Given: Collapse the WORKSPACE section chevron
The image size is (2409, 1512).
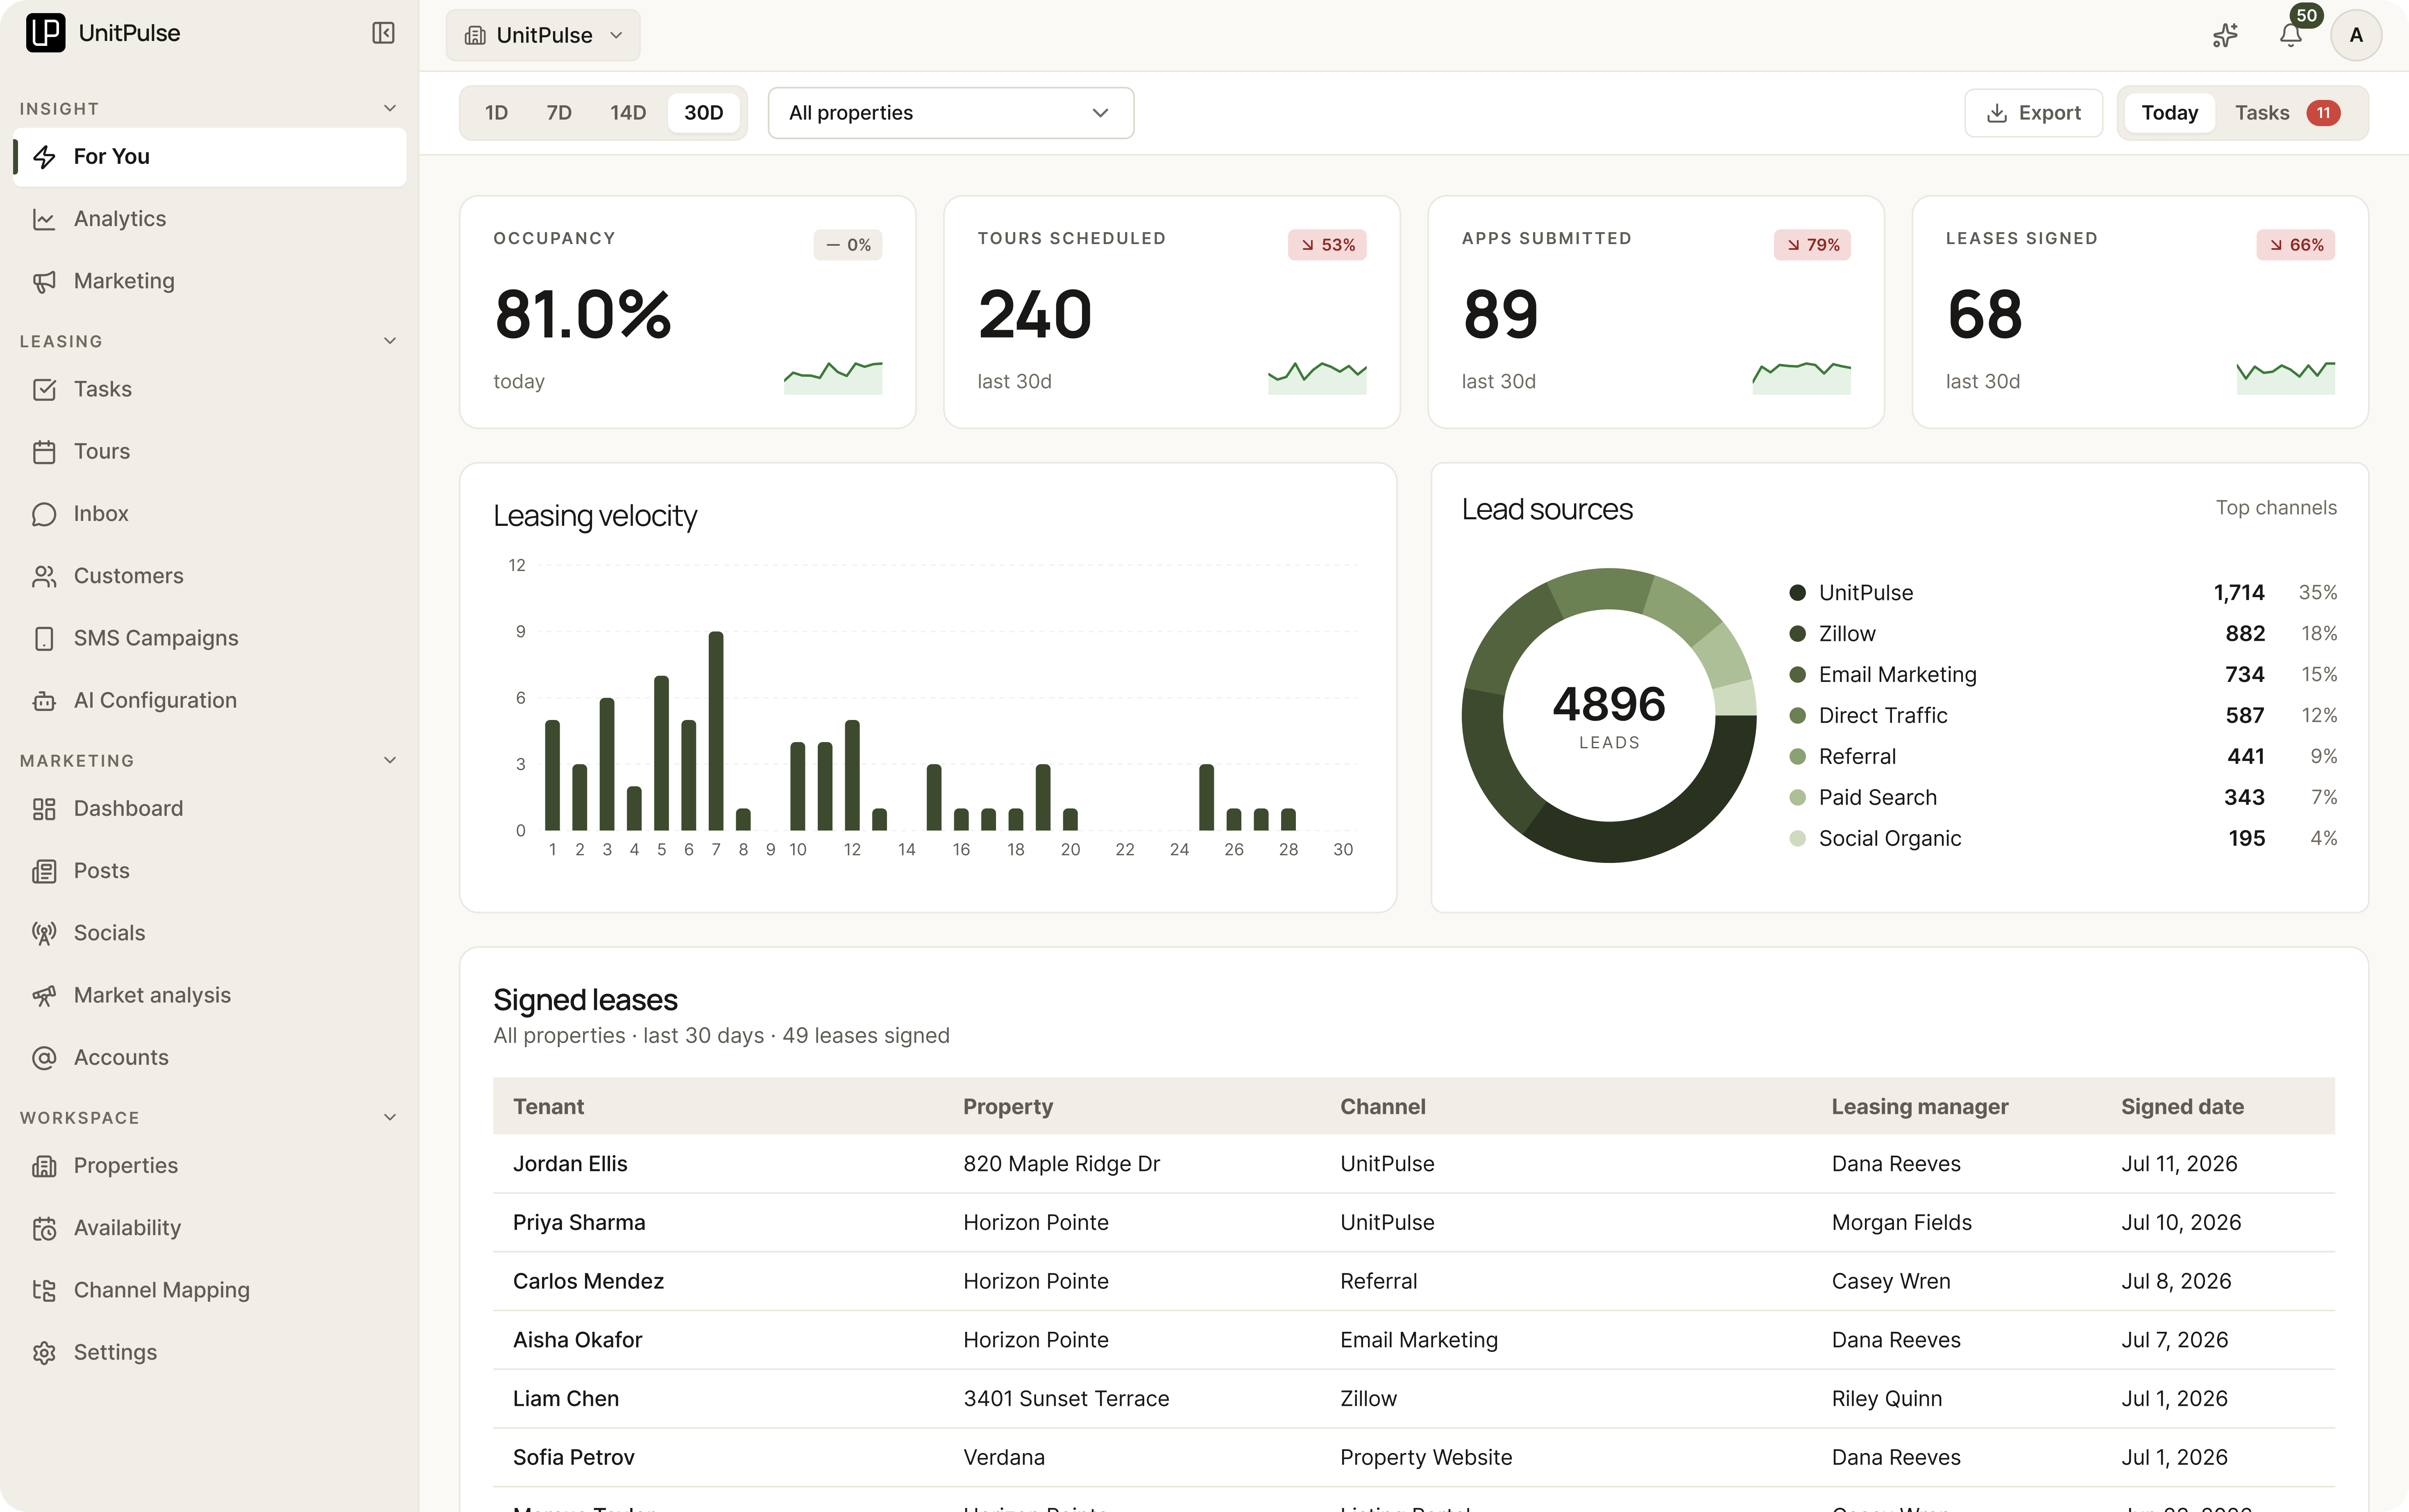Looking at the screenshot, I should coord(390,1117).
